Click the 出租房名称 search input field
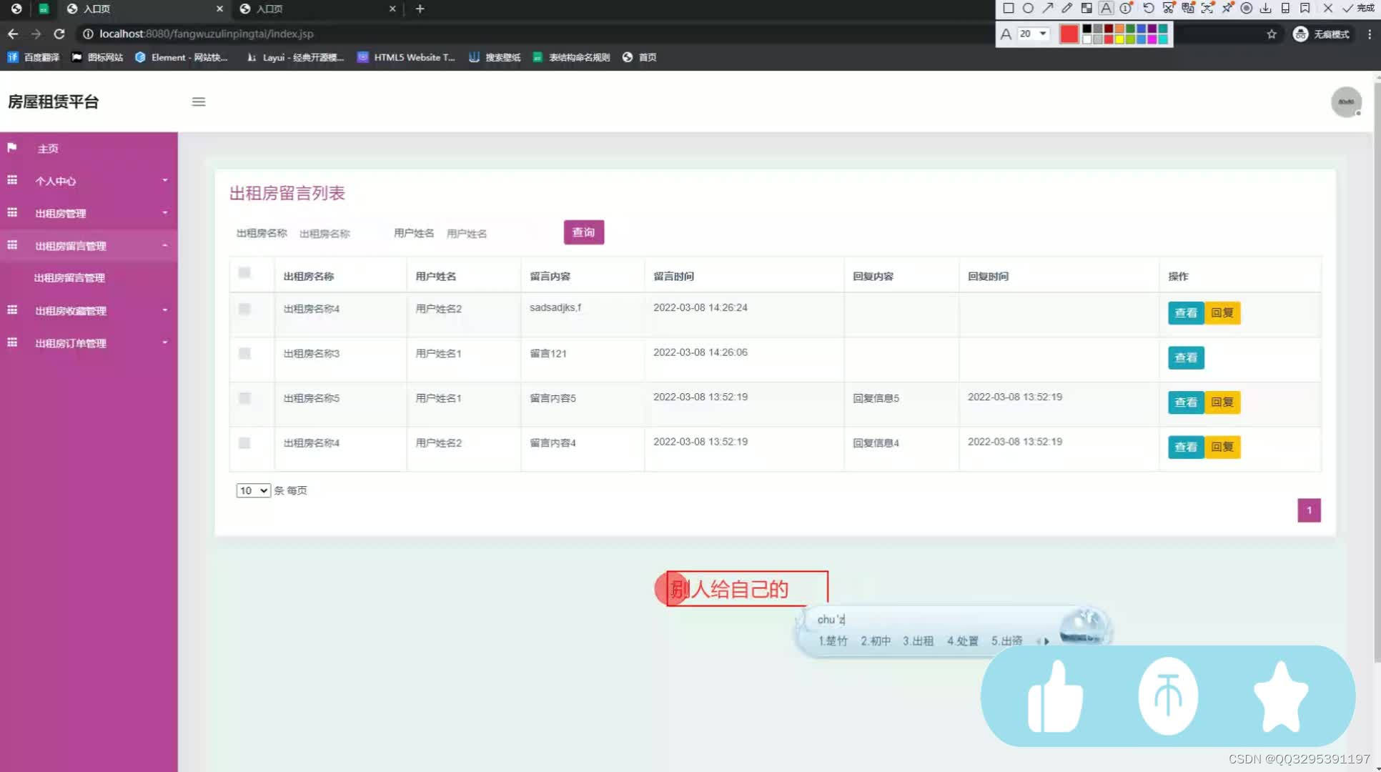The image size is (1381, 772). coord(336,233)
